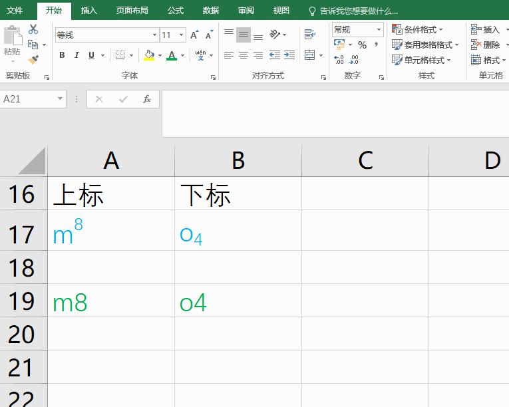Switch to the 数据 tab
The height and width of the screenshot is (407, 509).
click(x=211, y=11)
